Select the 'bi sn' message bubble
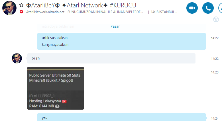The image size is (222, 121). (x=111, y=58)
